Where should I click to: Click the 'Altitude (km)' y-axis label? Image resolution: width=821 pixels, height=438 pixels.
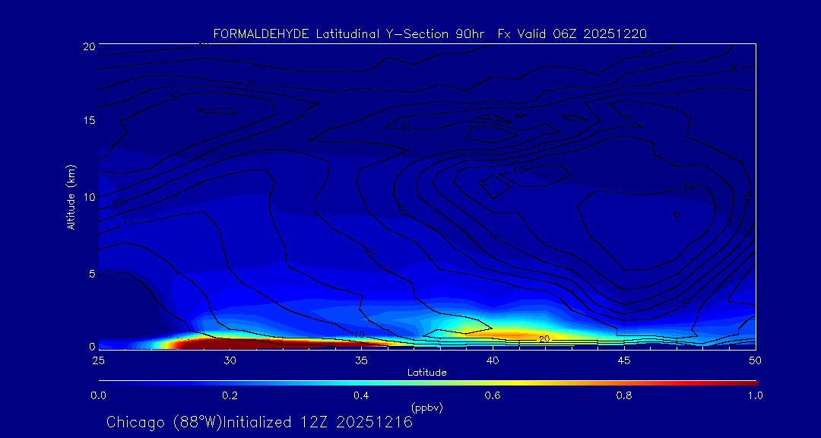pyautogui.click(x=71, y=196)
